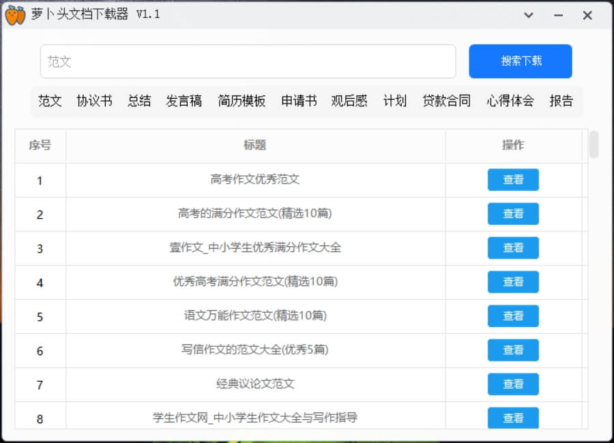Screen dimensions: 614x443
Task: Select the 总结 category tab
Action: [139, 101]
